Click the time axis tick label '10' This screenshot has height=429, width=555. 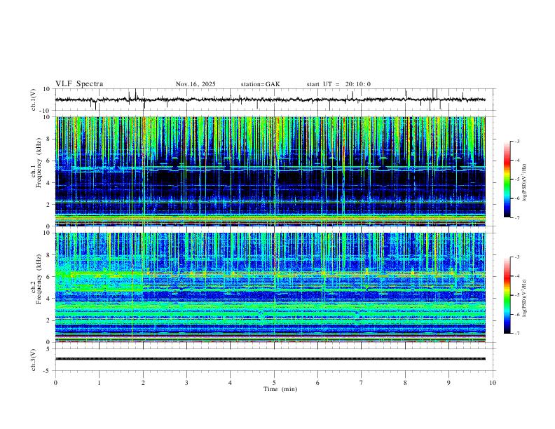[493, 383]
